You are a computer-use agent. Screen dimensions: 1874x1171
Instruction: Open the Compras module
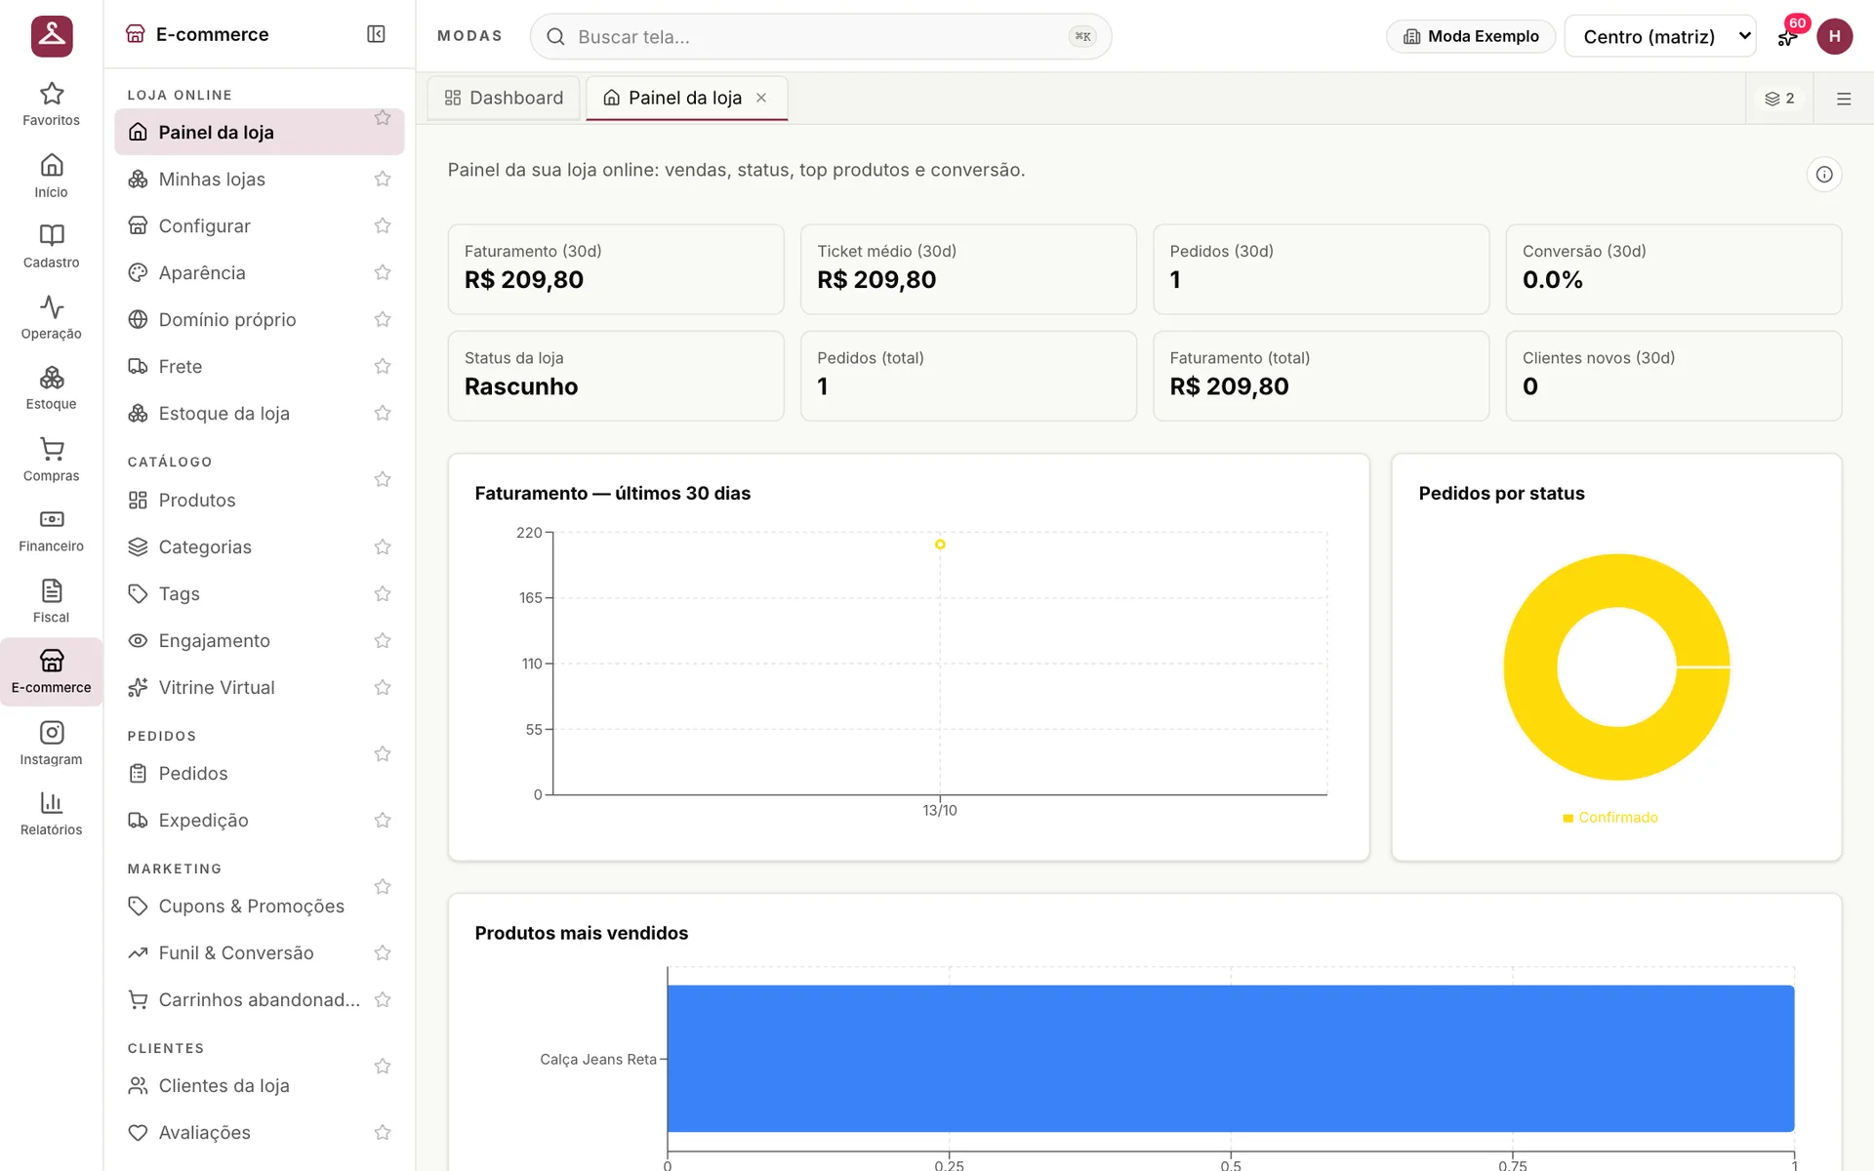point(51,460)
